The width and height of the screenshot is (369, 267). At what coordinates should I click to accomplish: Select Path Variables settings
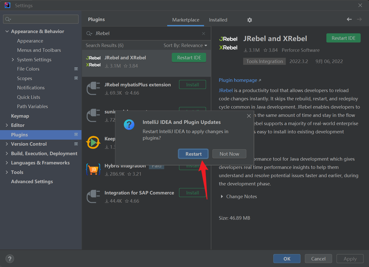pos(32,106)
